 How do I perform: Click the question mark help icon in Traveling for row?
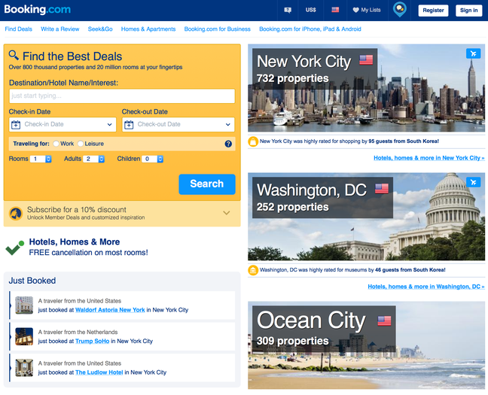coord(228,144)
